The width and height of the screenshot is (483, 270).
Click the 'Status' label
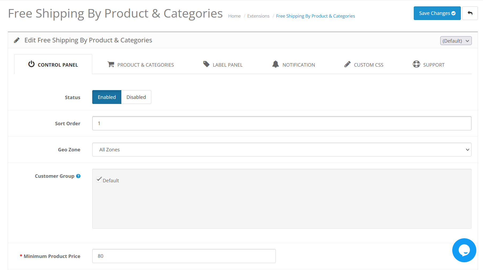[x=72, y=97]
